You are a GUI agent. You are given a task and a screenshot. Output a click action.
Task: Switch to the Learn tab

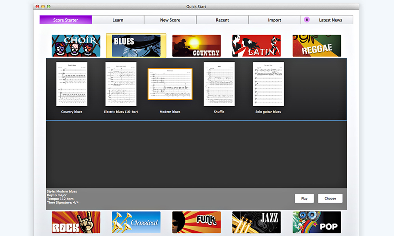pos(118,20)
